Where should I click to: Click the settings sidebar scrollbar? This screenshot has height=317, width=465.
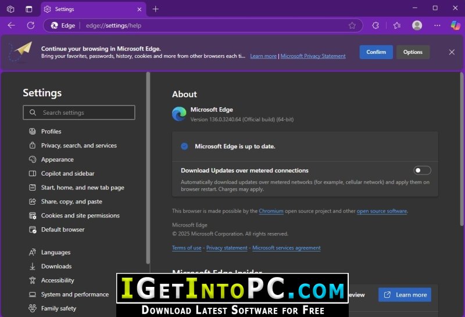pos(148,168)
